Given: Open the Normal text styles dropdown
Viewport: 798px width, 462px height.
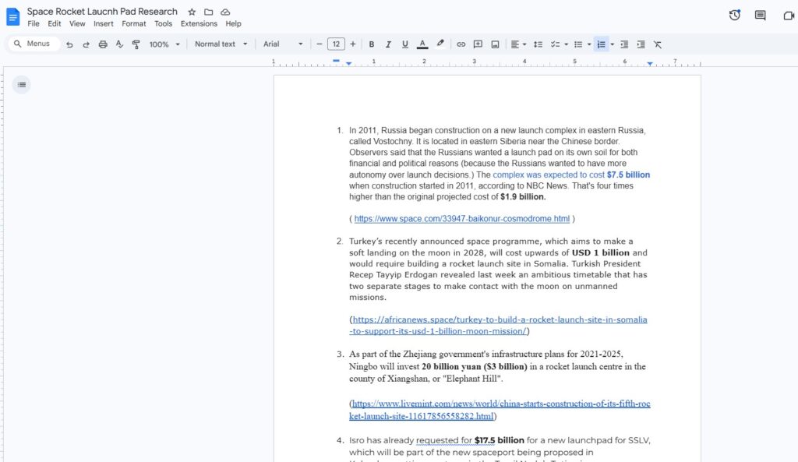Looking at the screenshot, I should click(221, 44).
